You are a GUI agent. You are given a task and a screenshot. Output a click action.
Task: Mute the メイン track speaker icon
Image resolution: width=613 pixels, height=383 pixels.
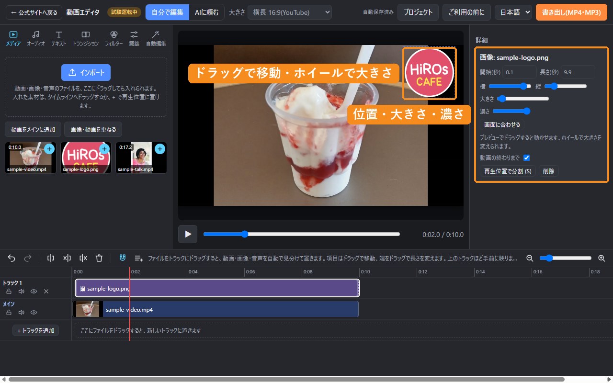point(21,312)
